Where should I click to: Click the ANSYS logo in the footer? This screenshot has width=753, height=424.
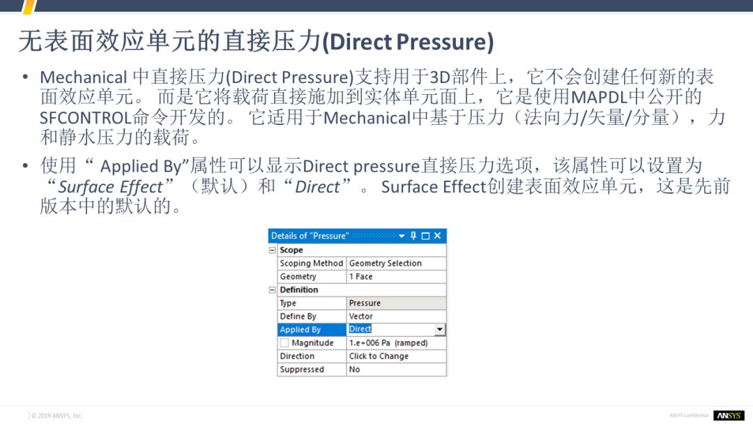(729, 416)
